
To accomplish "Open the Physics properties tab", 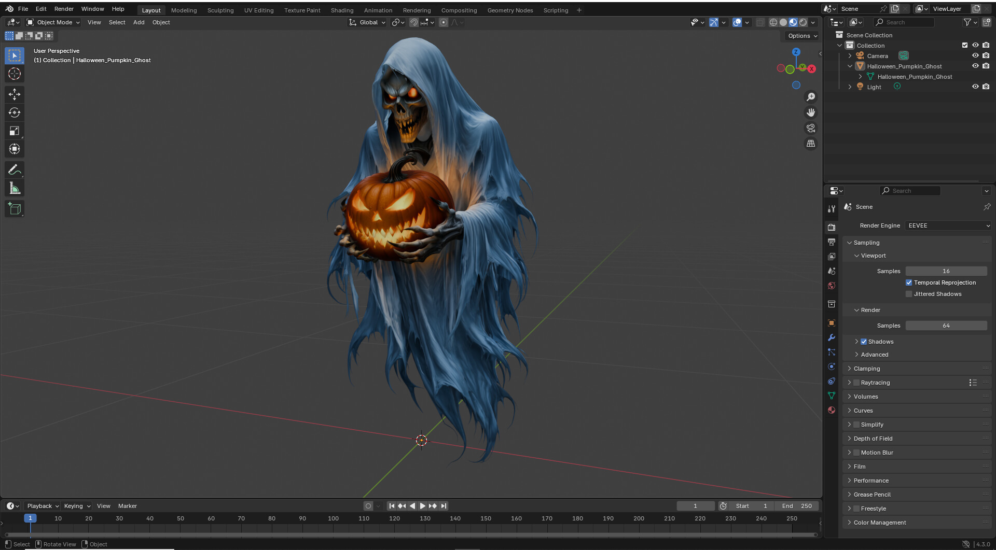I will click(x=832, y=366).
